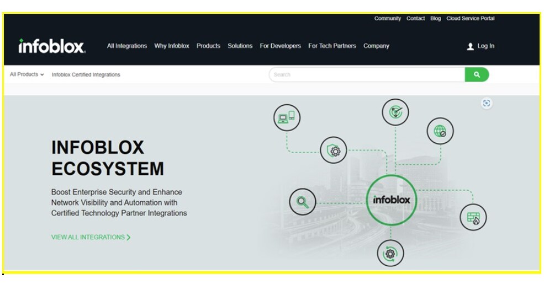The width and height of the screenshot is (544, 285).
Task: Select the shield with gear icon
Action: [334, 150]
